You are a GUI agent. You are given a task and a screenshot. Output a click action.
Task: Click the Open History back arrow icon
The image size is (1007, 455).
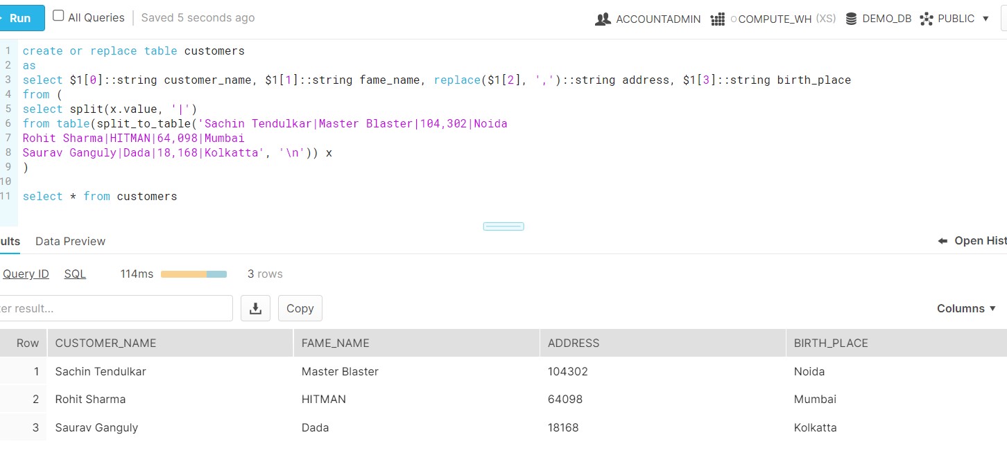(943, 241)
